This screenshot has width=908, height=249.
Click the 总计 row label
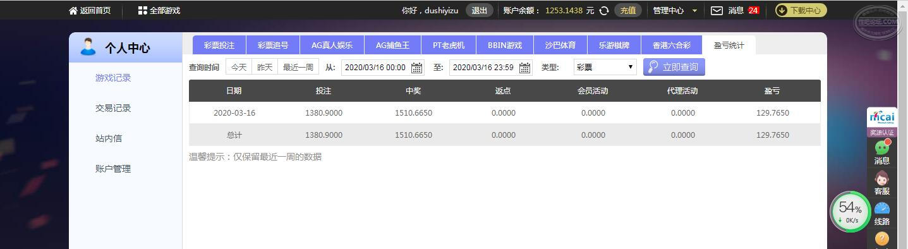point(234,135)
